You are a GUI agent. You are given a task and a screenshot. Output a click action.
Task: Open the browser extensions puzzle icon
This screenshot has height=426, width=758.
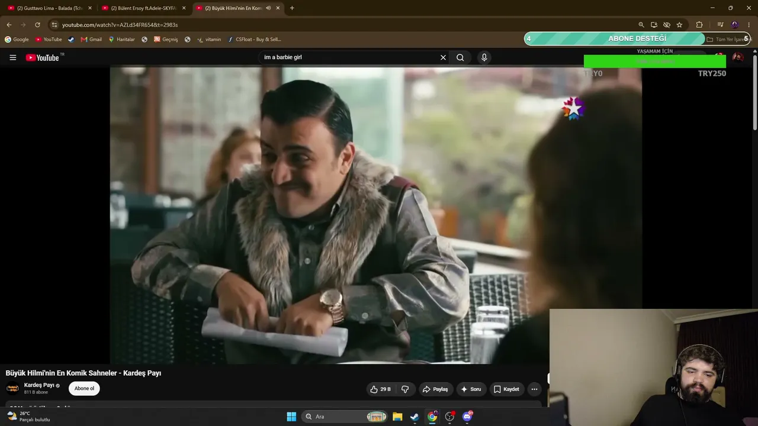click(699, 25)
